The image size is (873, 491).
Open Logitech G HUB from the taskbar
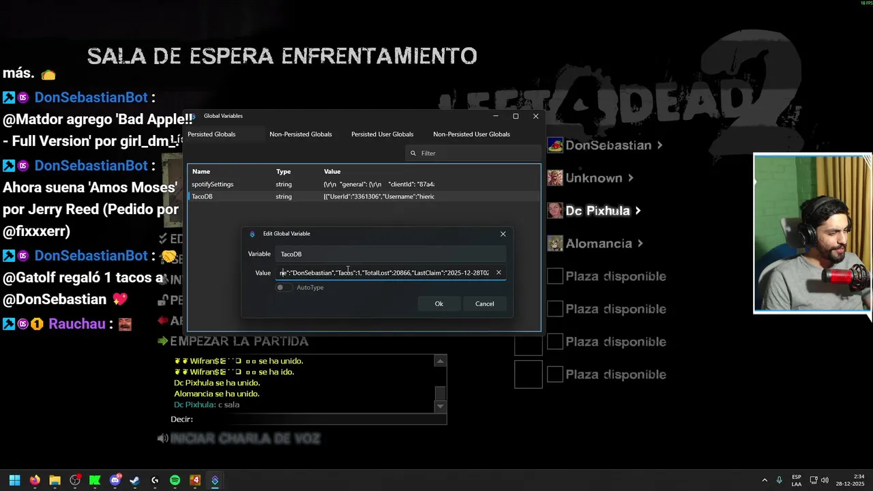(x=155, y=480)
